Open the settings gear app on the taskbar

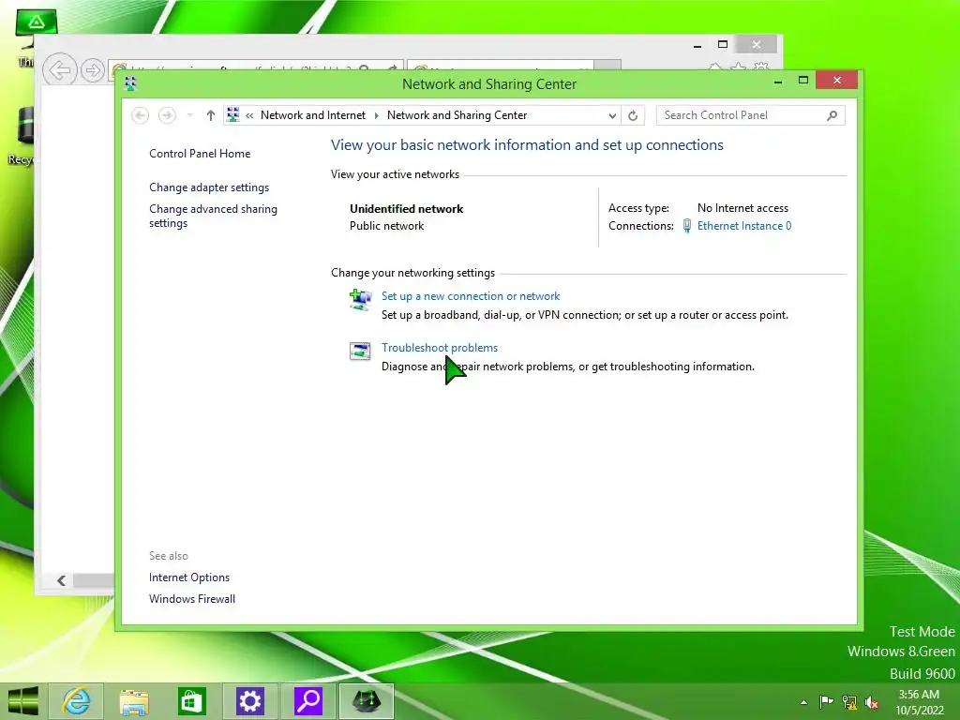[249, 701]
